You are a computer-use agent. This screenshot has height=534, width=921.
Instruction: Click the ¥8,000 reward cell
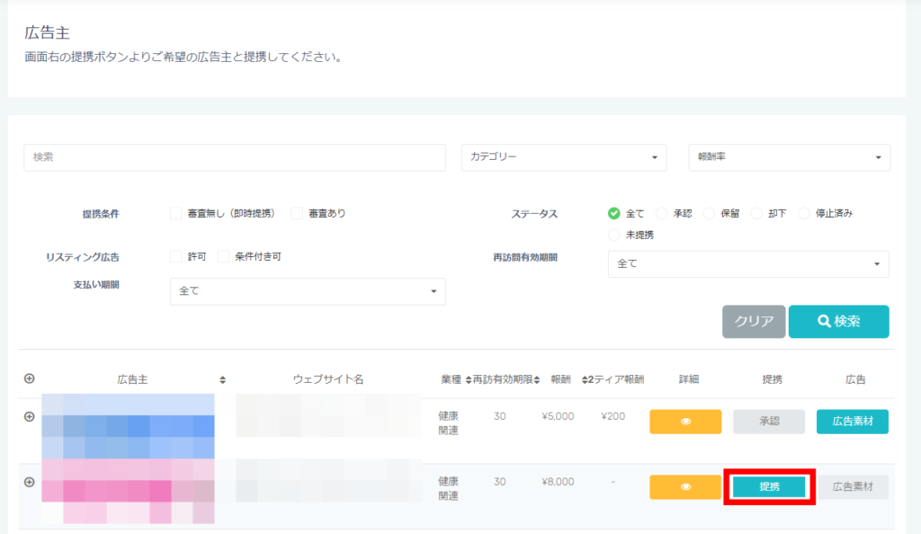558,481
